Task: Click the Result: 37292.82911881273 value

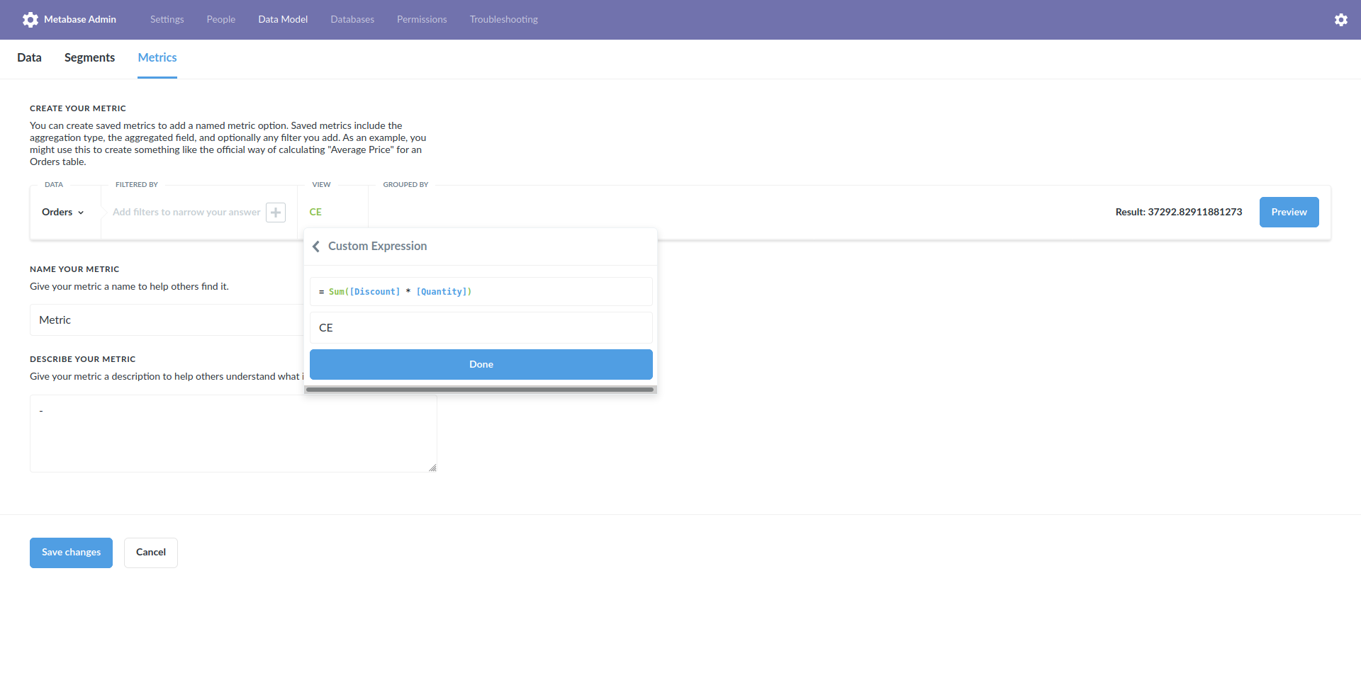Action: pyautogui.click(x=1179, y=213)
